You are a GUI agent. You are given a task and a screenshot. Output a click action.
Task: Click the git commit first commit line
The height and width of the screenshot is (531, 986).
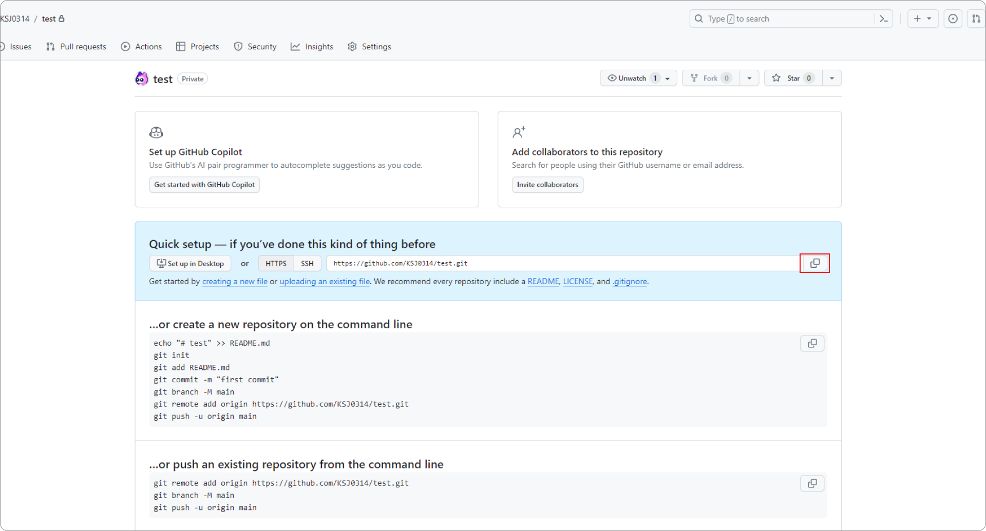[x=216, y=380]
